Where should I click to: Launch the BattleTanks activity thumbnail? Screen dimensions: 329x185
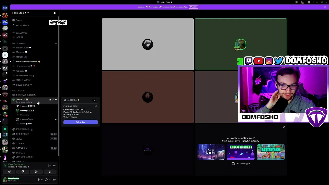point(271,152)
